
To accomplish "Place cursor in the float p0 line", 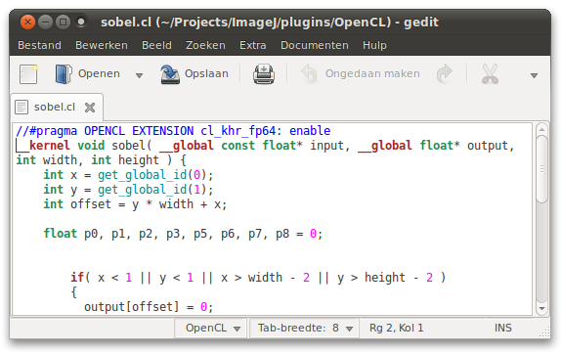I will 183,234.
